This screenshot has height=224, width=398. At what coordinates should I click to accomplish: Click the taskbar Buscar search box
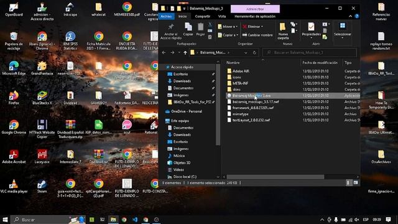point(49,220)
